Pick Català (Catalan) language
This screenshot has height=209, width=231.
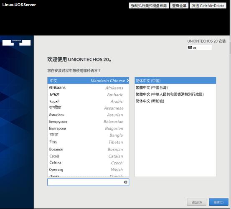[88, 156]
